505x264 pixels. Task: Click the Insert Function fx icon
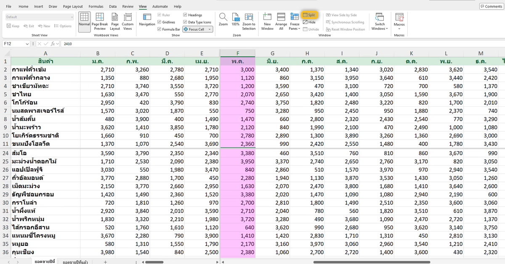click(x=53, y=44)
